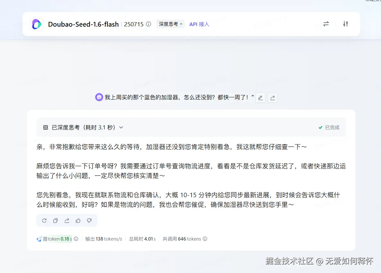This screenshot has width=381, height=273.
Task: Share the response with forward arrow icon
Action: click(x=67, y=220)
